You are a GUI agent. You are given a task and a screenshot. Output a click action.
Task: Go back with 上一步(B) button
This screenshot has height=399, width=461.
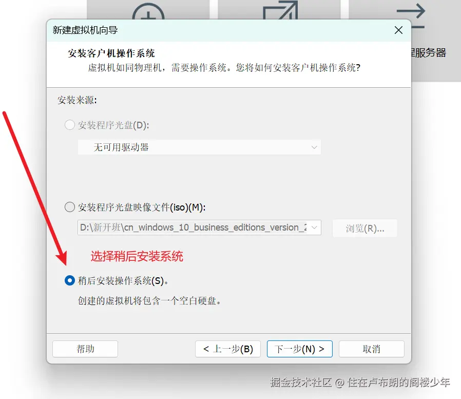228,349
